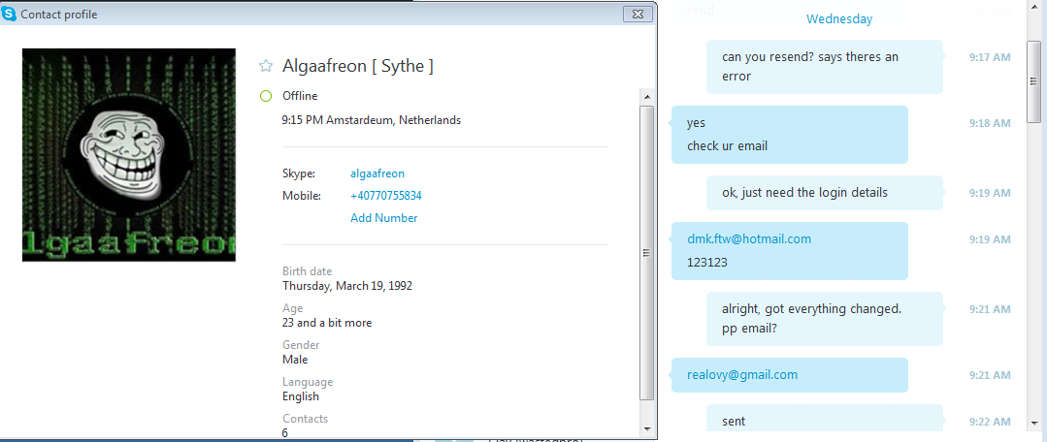Click the 'Contact profile' window title
1047x442 pixels.
(x=59, y=14)
